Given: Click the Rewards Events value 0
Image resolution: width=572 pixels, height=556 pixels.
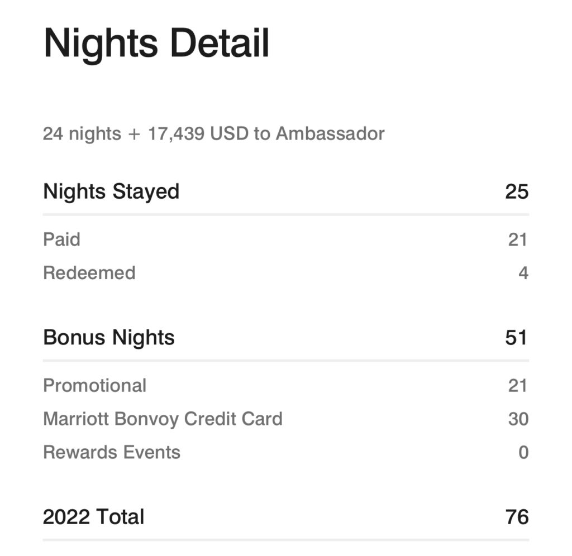Looking at the screenshot, I should (x=523, y=452).
